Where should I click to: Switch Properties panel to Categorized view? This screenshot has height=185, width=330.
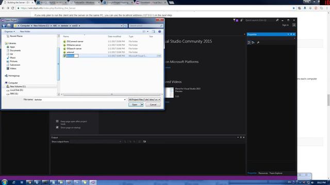[x=249, y=43]
